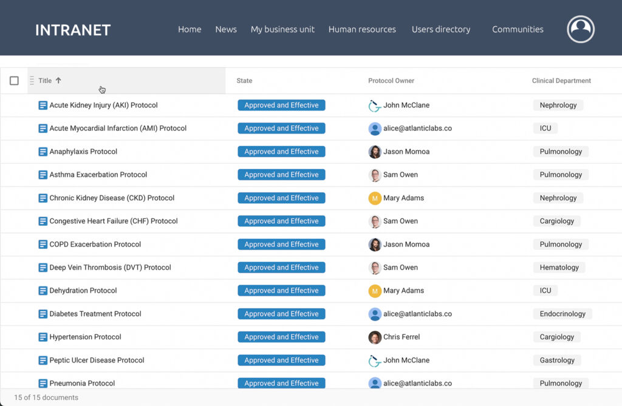Click Mary Adams avatar in Dehydration row
622x406 pixels.
coord(374,291)
